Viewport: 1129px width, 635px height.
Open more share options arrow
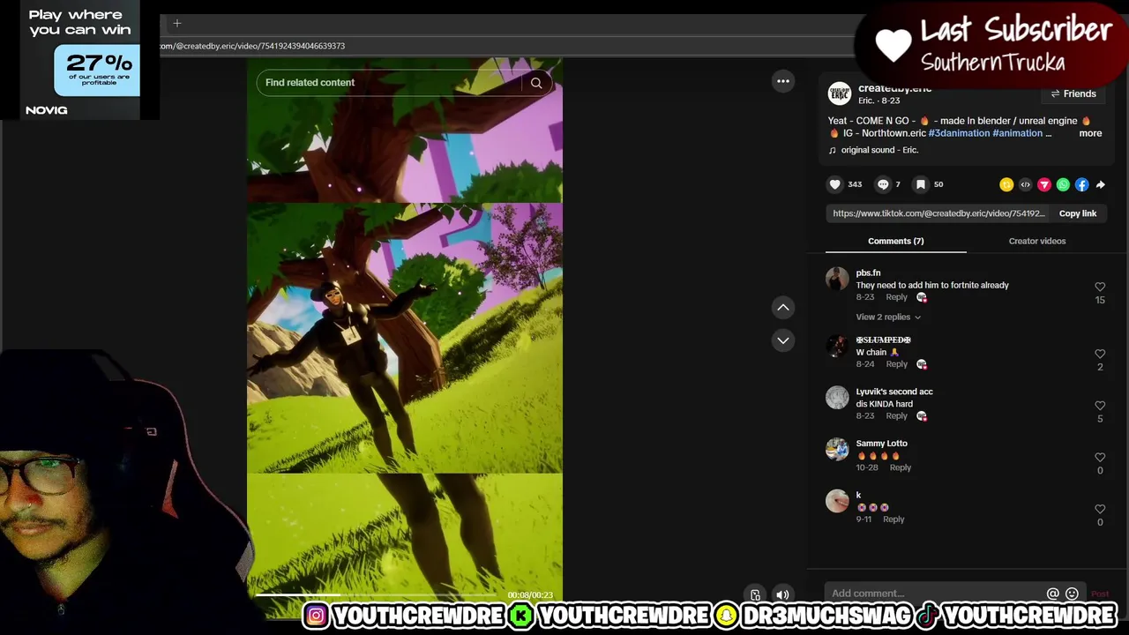(x=1100, y=184)
